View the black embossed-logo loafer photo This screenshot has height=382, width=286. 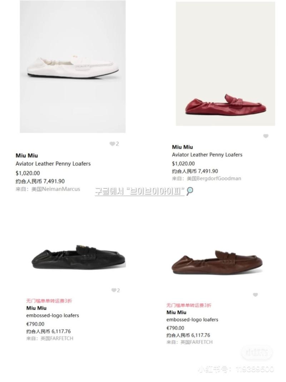[x=79, y=257]
